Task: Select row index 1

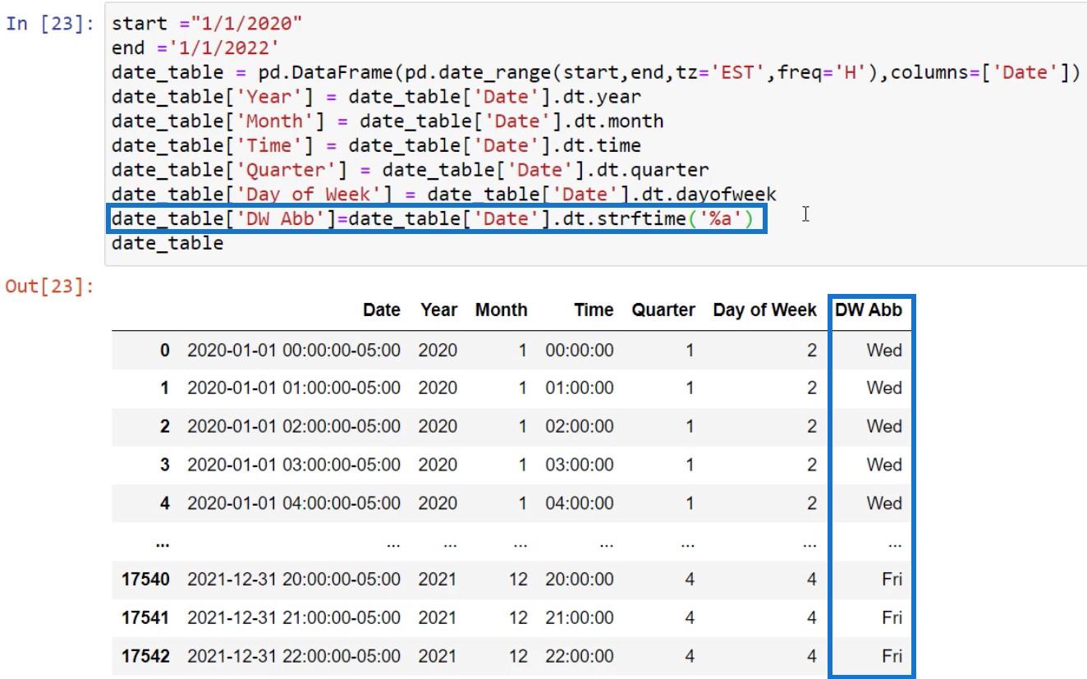Action: coord(165,388)
